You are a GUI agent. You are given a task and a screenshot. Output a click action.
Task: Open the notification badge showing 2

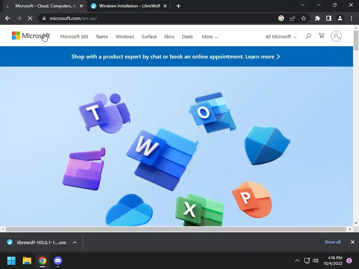click(349, 261)
